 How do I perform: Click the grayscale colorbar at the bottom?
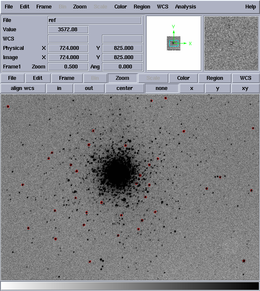coord(130,286)
